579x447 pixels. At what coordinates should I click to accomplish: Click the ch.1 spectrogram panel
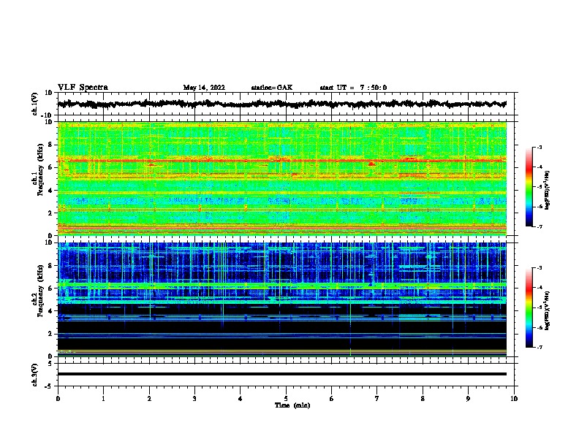click(282, 178)
